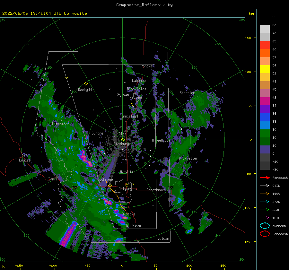
Task: Click the orange 111V arrow icon
Action: (x=265, y=194)
